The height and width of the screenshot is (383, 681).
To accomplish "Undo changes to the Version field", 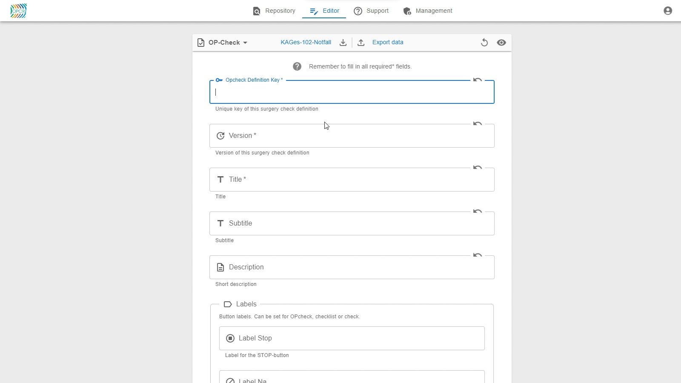I will point(478,124).
